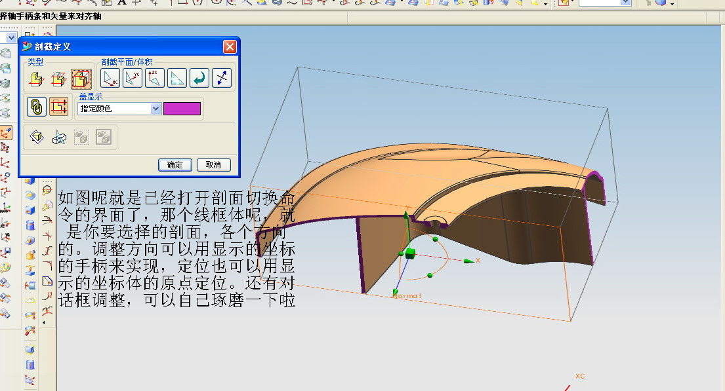Click the plain triangle section plane icon
The height and width of the screenshot is (391, 725).
click(176, 78)
